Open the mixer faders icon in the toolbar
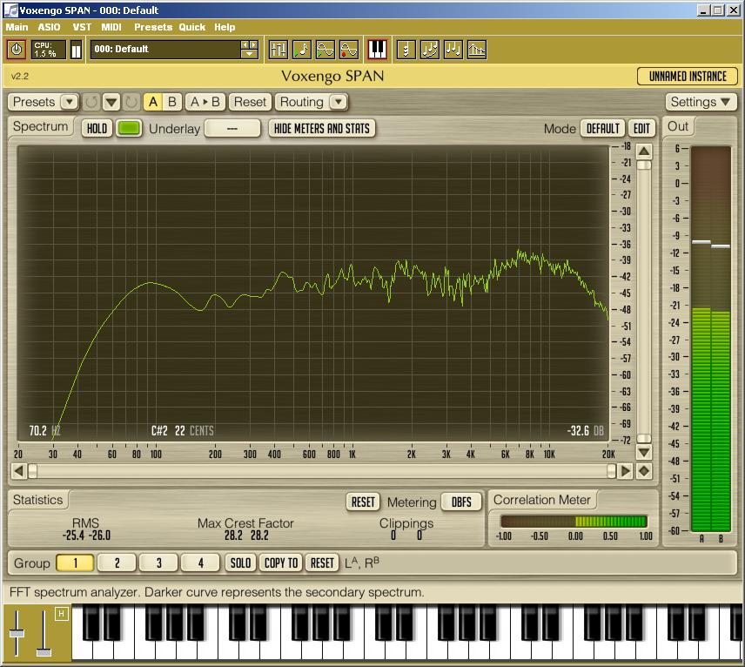This screenshot has height=667, width=745. click(279, 50)
